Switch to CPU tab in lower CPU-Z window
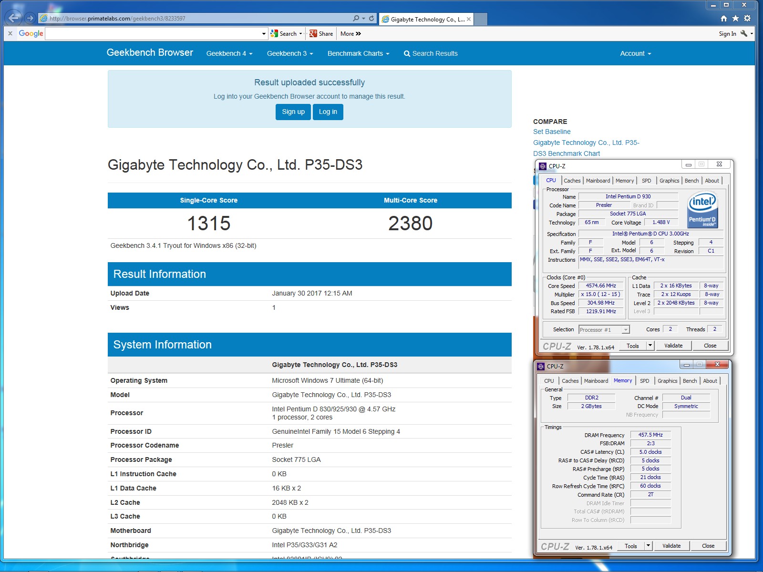763x572 pixels. pos(549,381)
